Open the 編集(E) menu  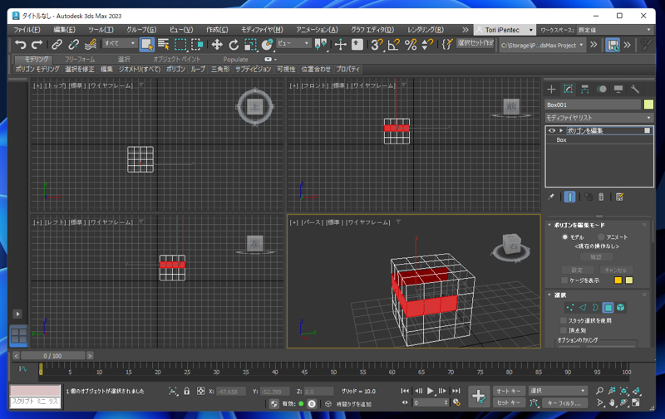[64, 30]
